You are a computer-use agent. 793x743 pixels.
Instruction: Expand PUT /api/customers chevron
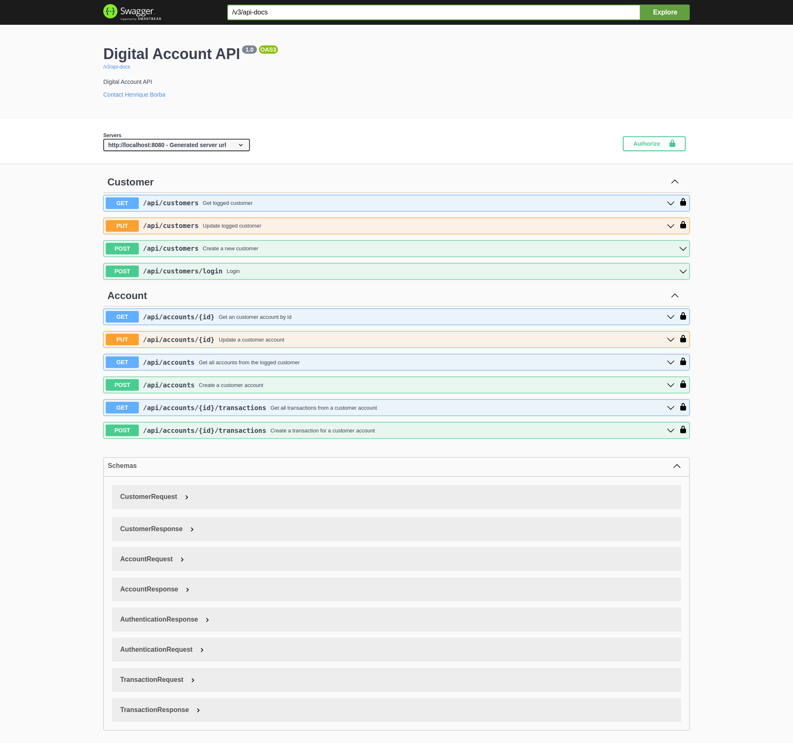click(671, 226)
